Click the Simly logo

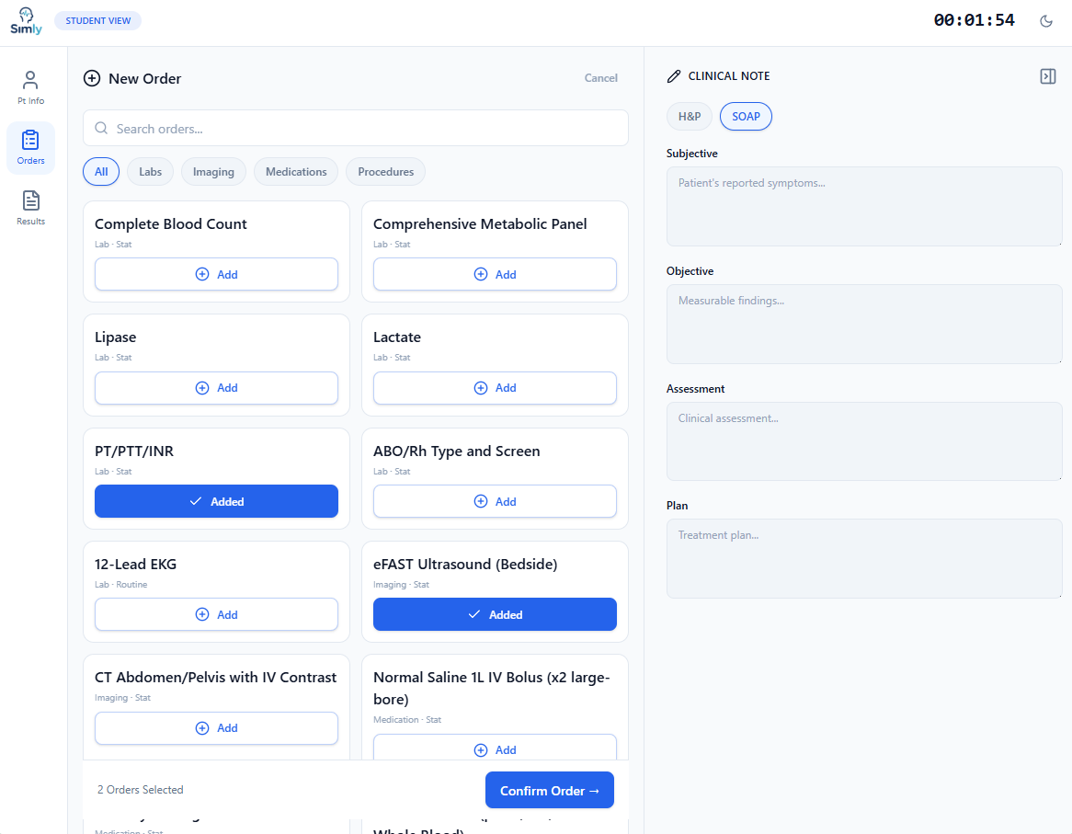[26, 21]
